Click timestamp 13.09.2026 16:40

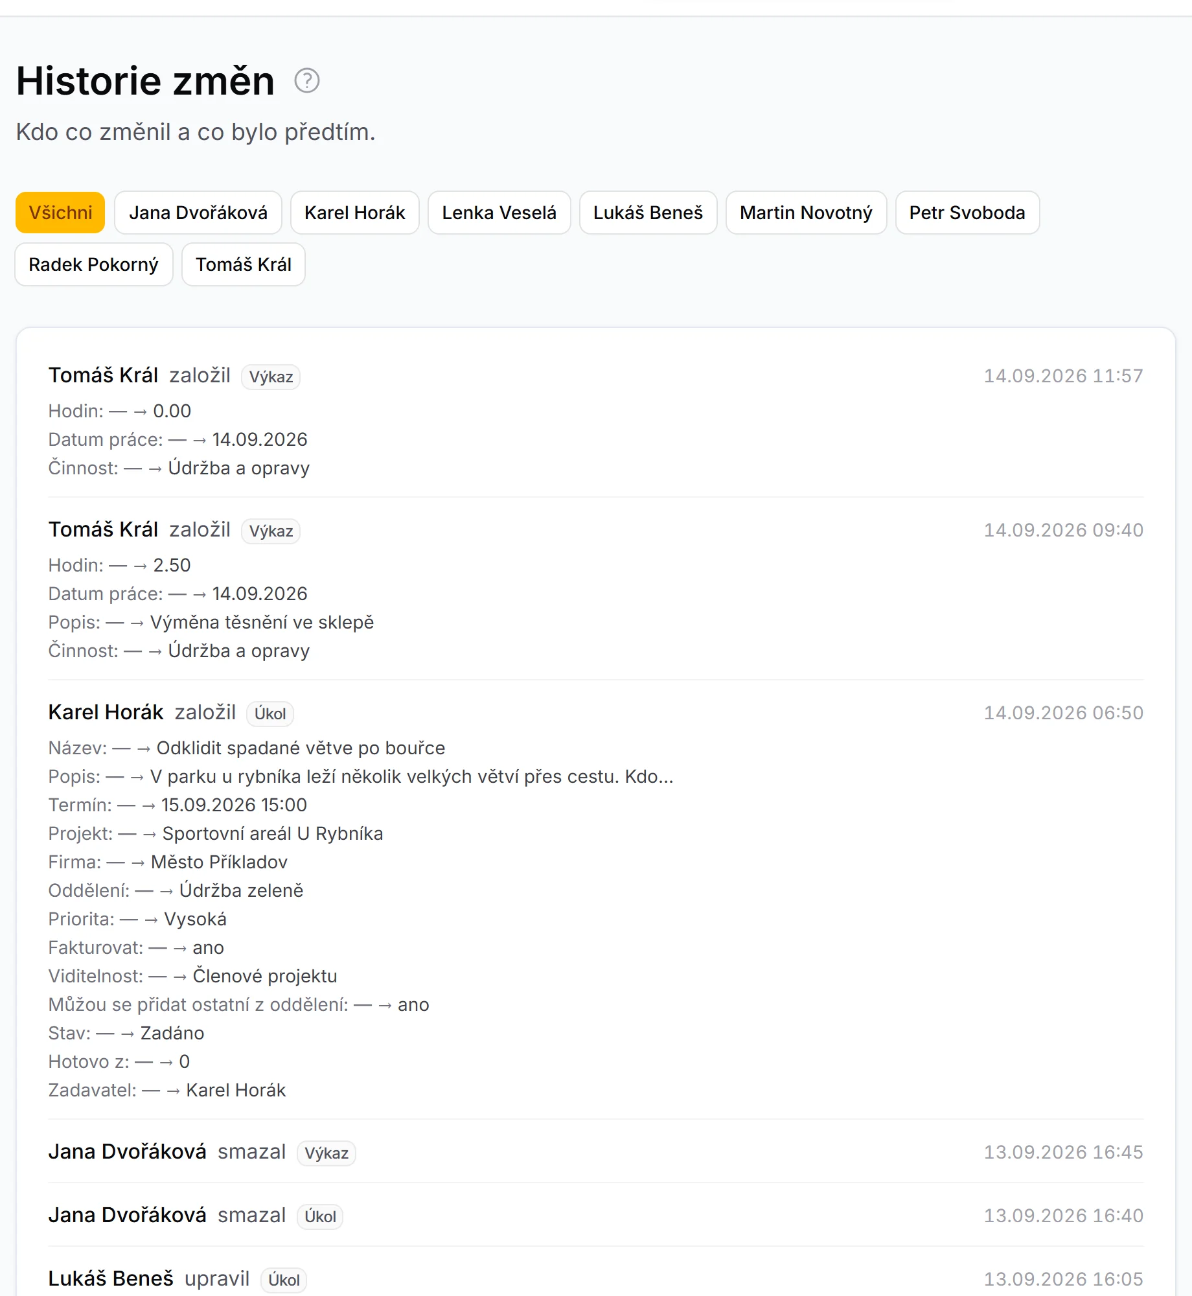(1064, 1216)
